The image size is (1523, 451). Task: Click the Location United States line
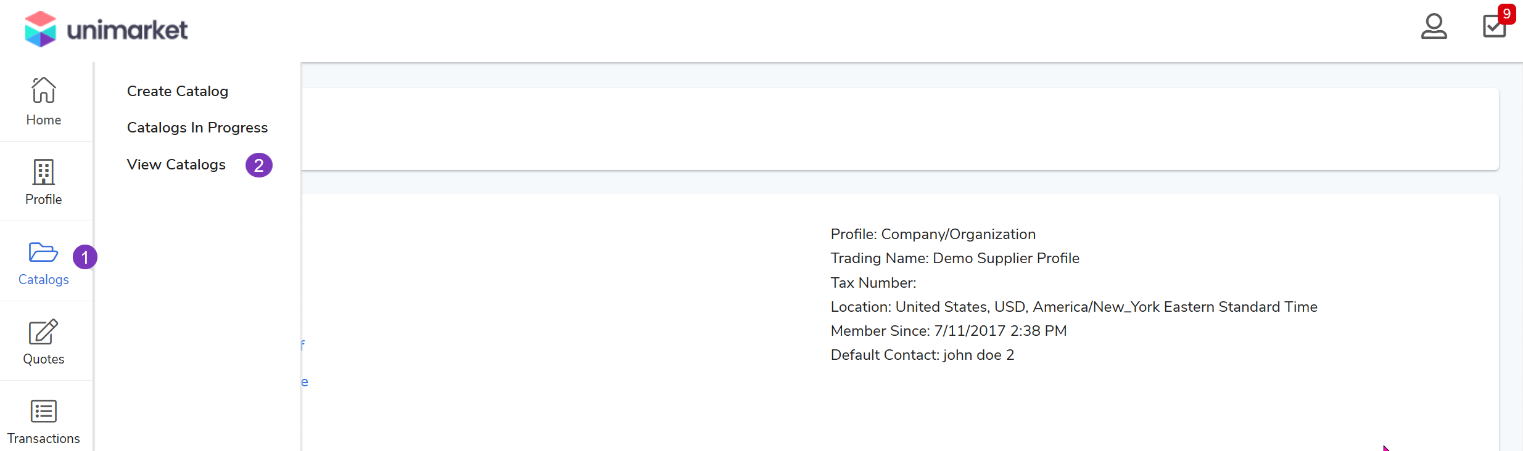click(1073, 307)
